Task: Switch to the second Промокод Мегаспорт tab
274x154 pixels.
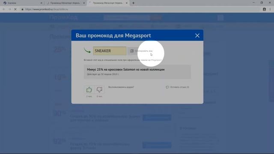Action: click(x=65, y=3)
